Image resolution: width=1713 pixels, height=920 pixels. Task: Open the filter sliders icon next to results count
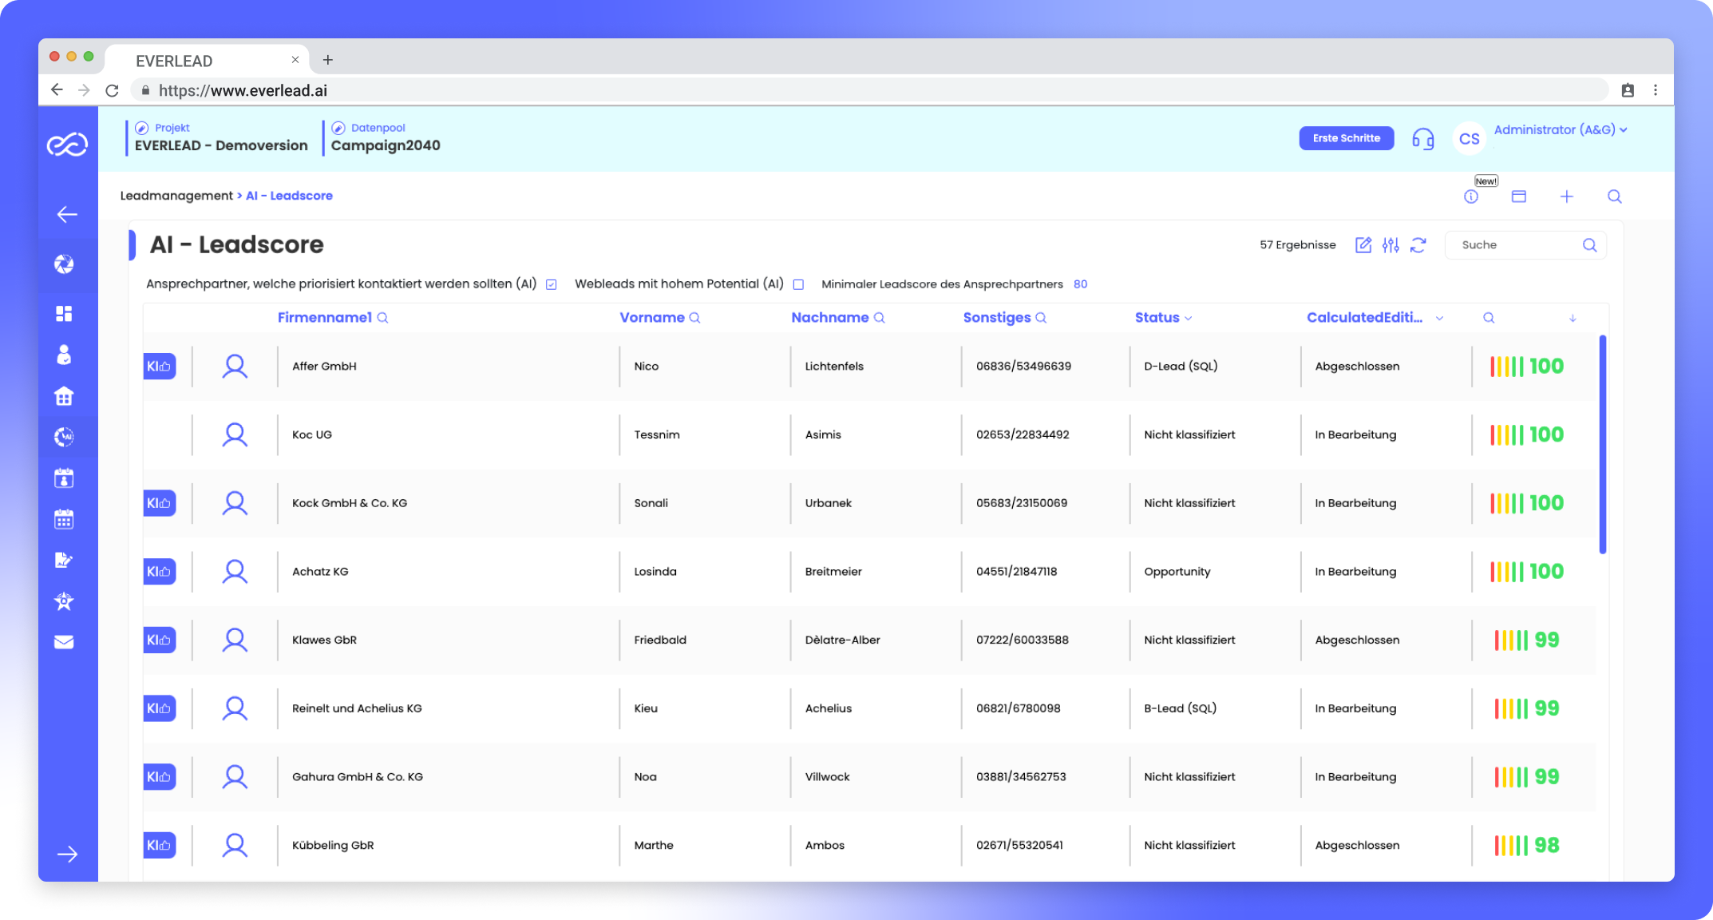point(1391,245)
